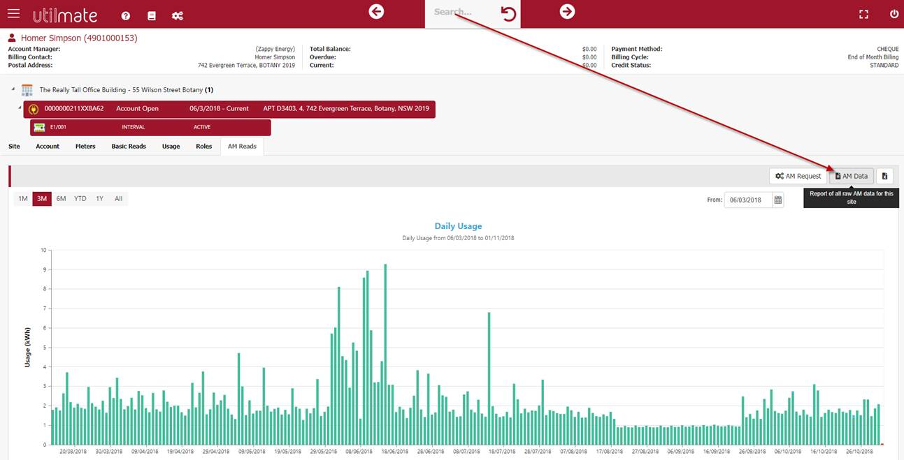Click the export file icon beside AM Data
Viewport: 904px width, 460px height.
pos(884,176)
